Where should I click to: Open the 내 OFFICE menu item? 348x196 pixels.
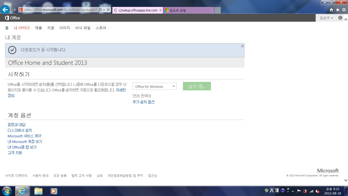tap(22, 28)
